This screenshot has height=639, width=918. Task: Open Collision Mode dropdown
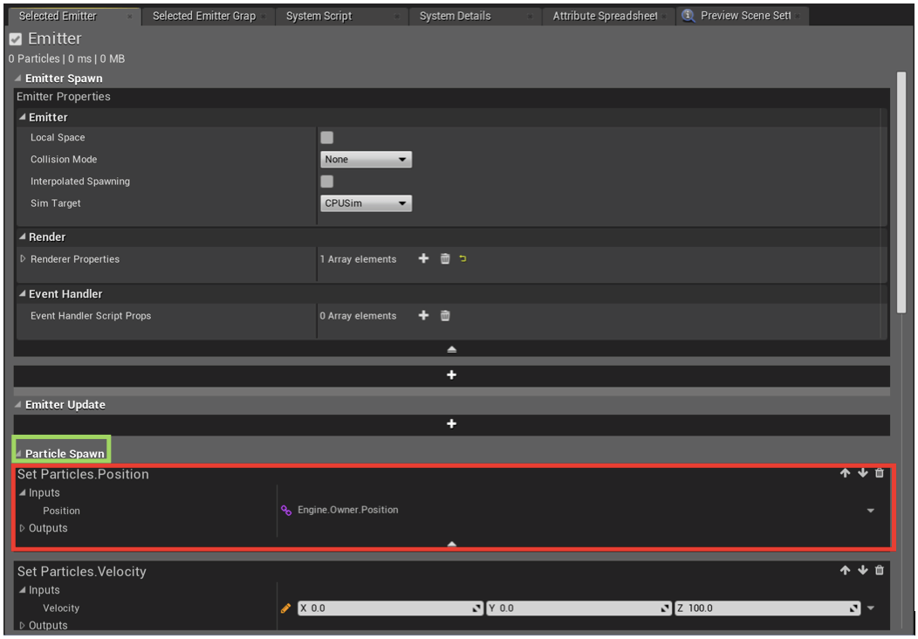tap(366, 160)
